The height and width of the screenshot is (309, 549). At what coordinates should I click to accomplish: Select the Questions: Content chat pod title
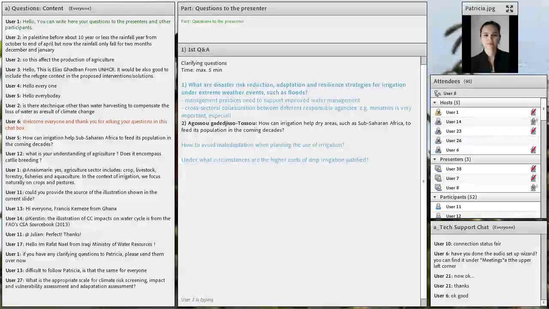tap(34, 8)
